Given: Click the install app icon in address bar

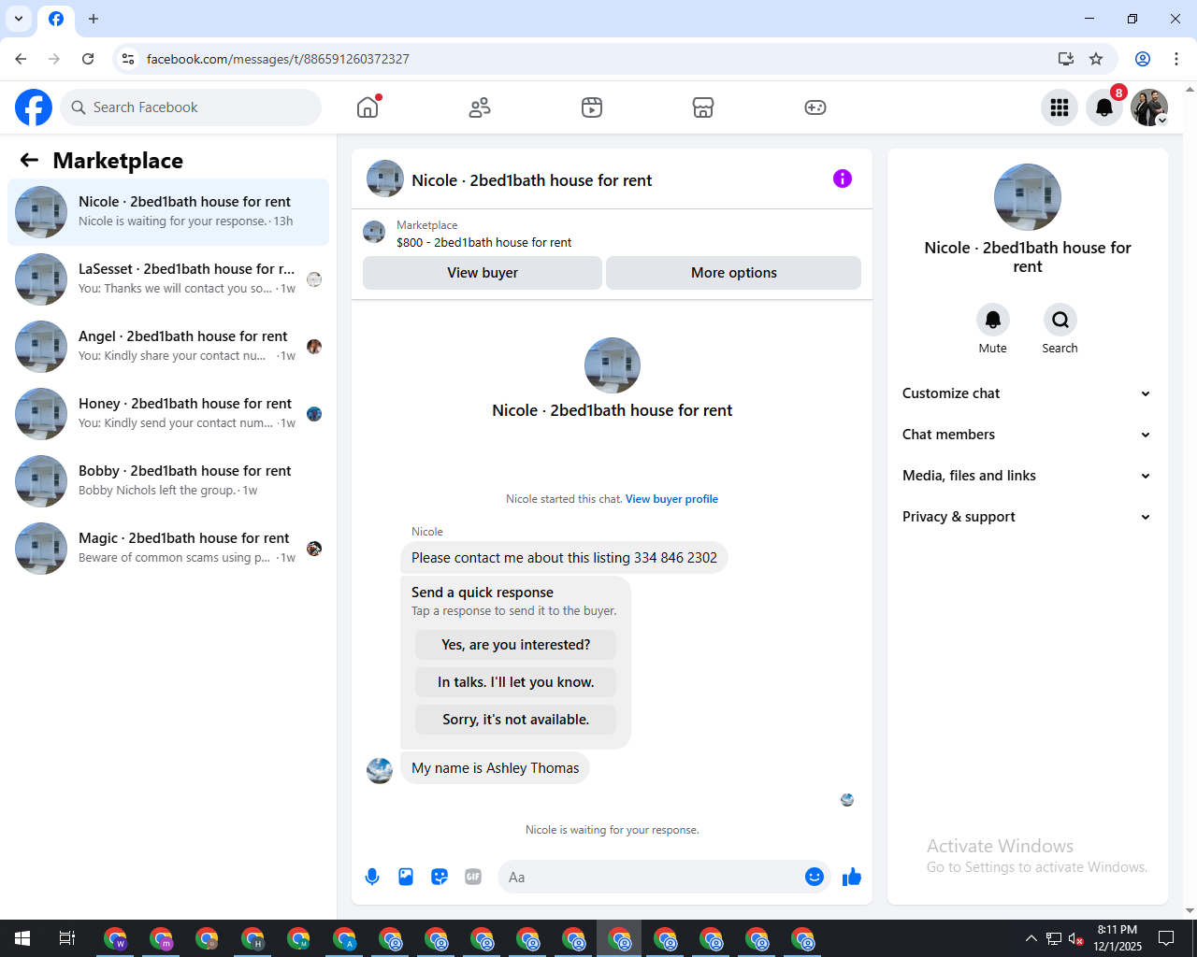Looking at the screenshot, I should (x=1066, y=59).
